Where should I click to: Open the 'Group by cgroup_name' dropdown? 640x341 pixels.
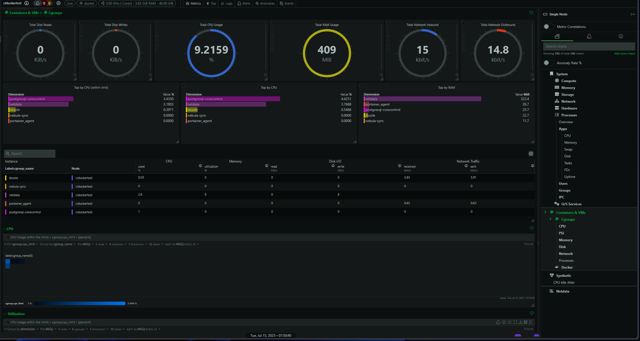57,244
